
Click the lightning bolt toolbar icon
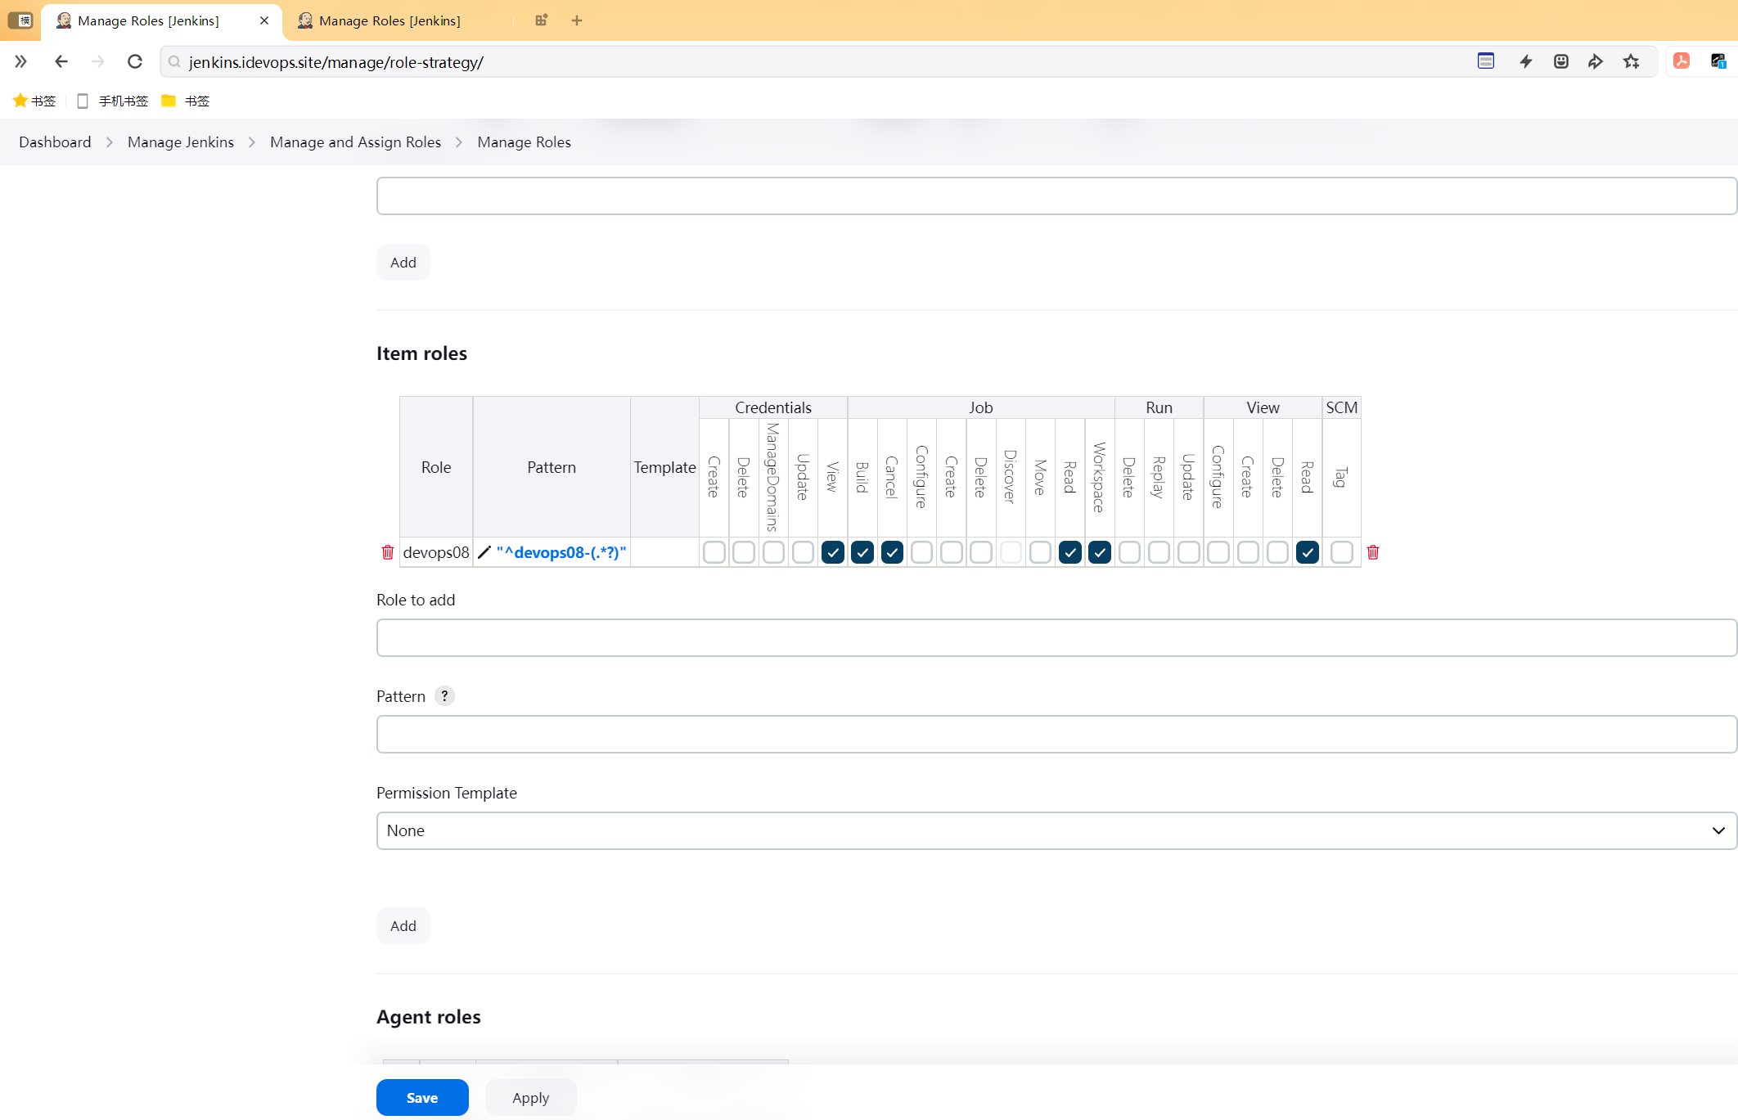click(1526, 61)
